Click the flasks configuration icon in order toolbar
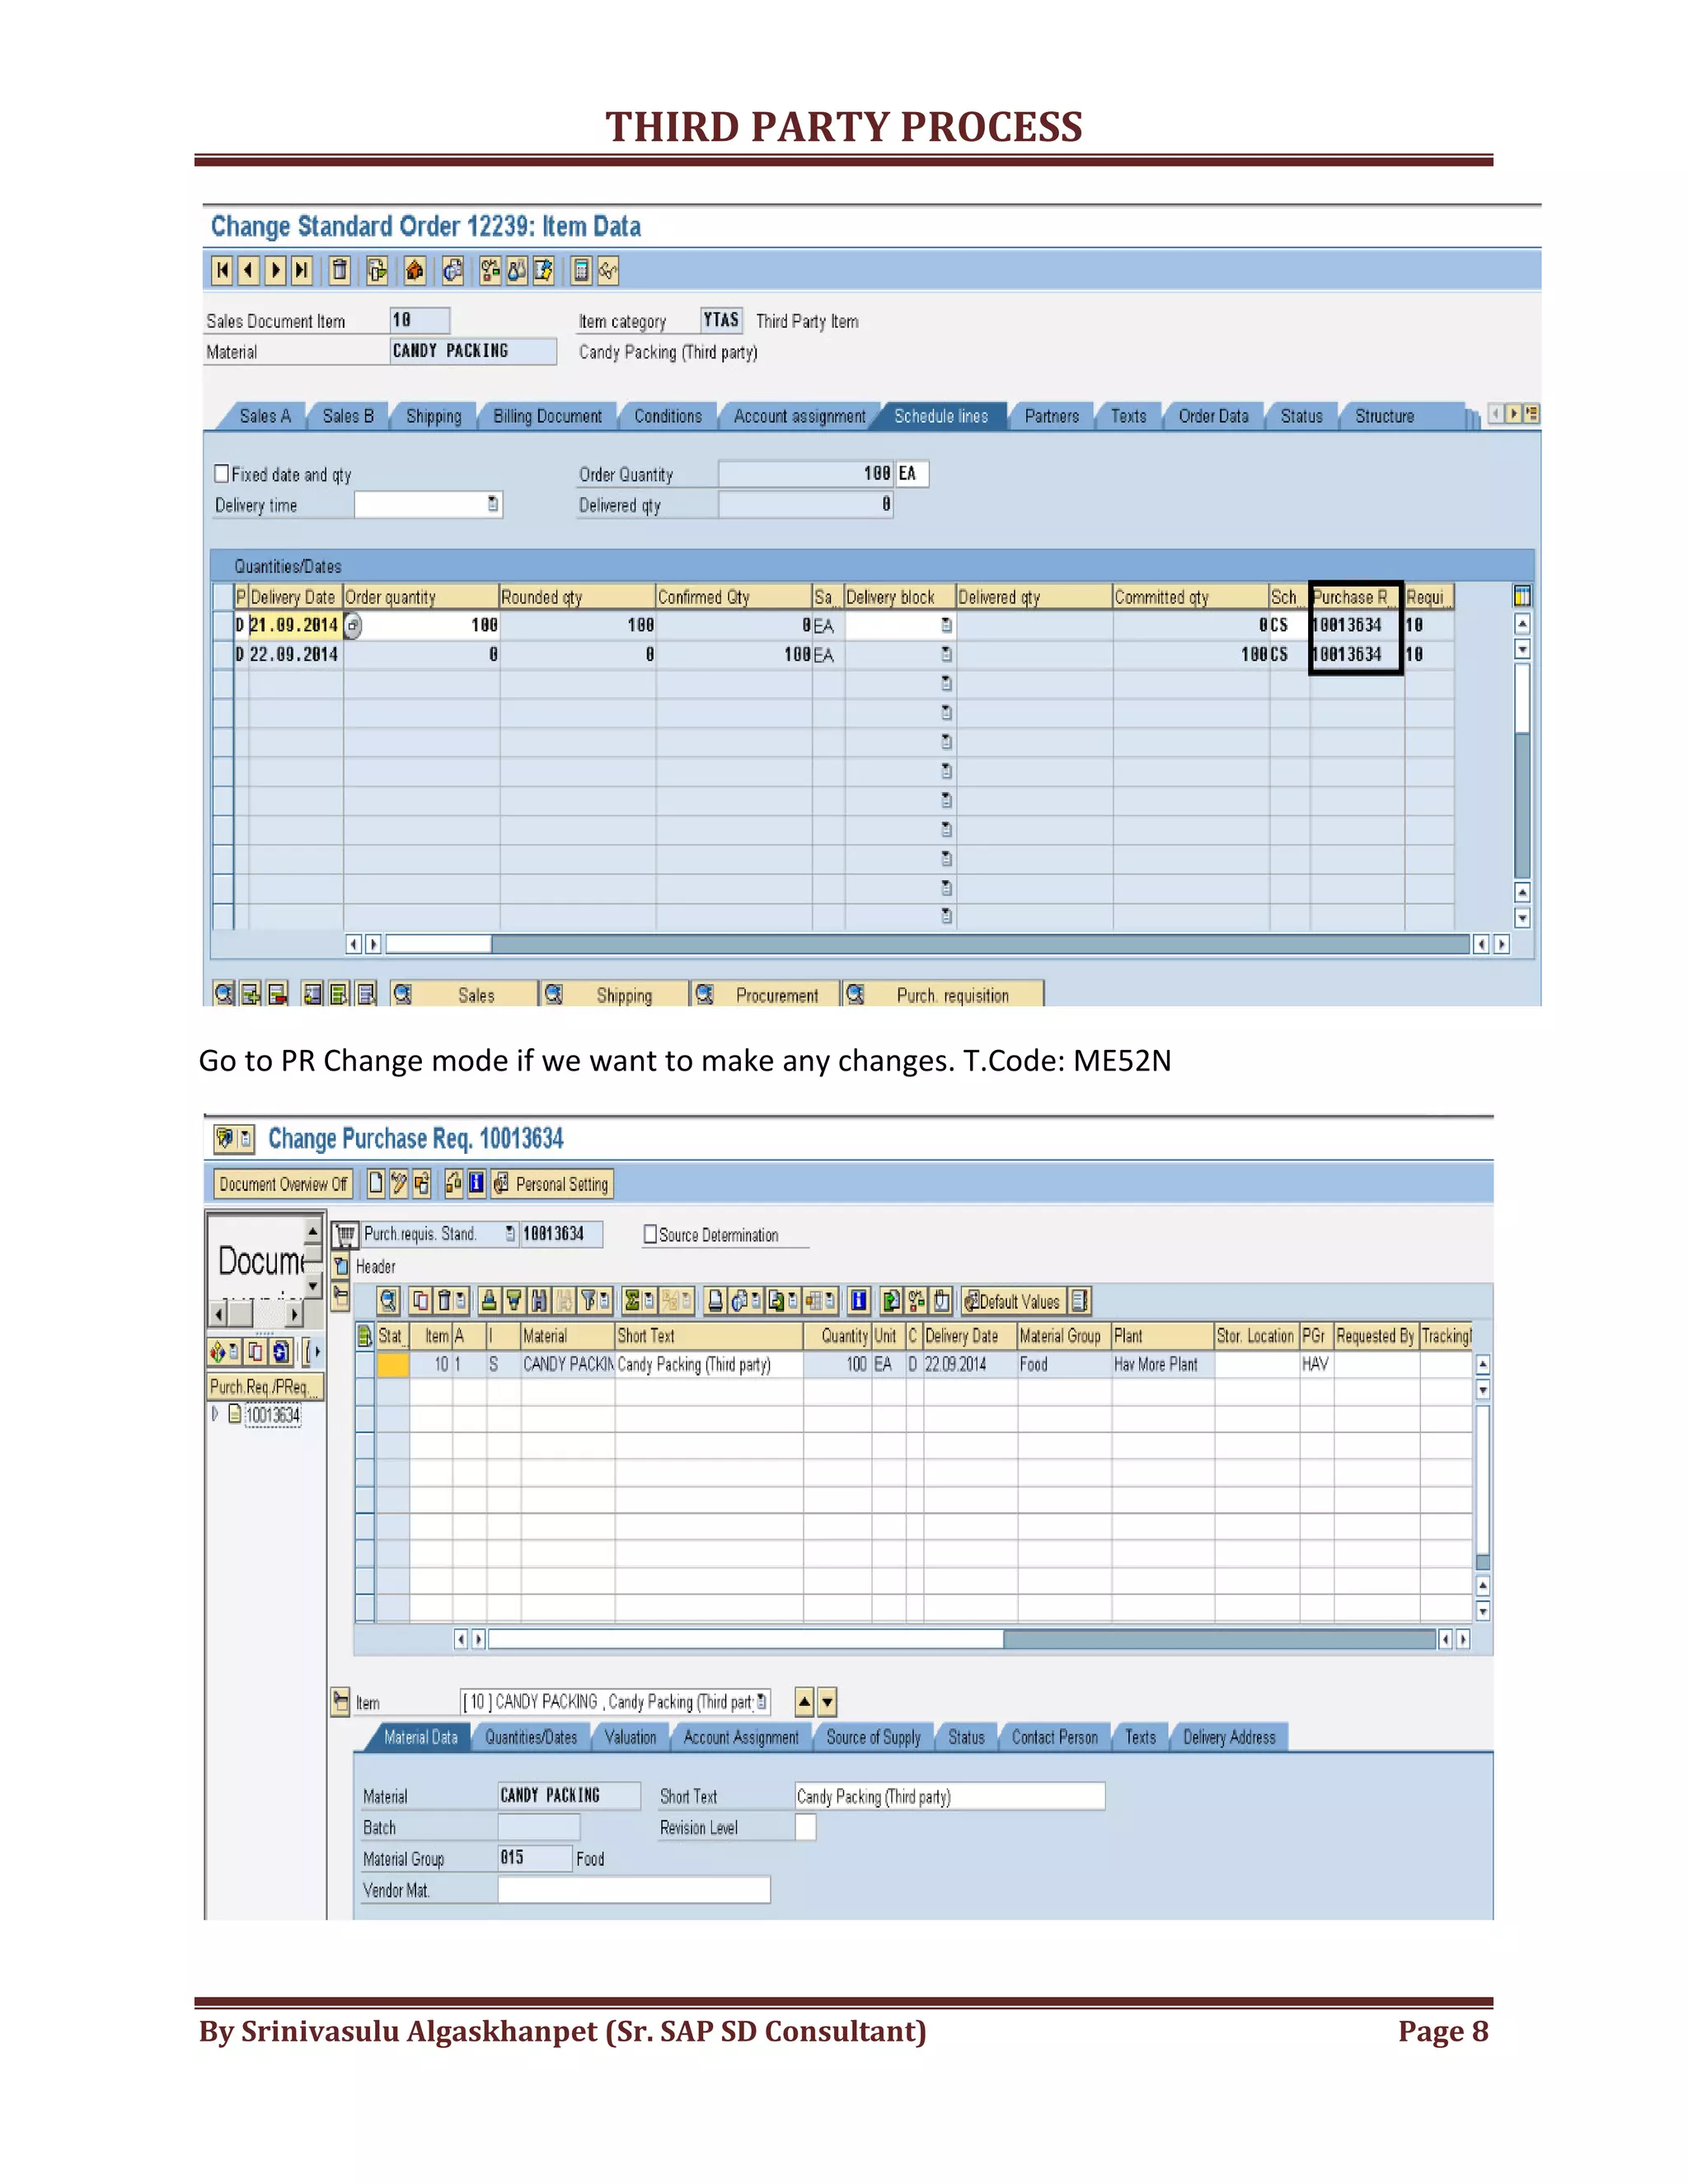 pos(517,270)
